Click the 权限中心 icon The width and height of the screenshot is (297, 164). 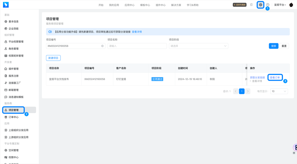[6, 157]
